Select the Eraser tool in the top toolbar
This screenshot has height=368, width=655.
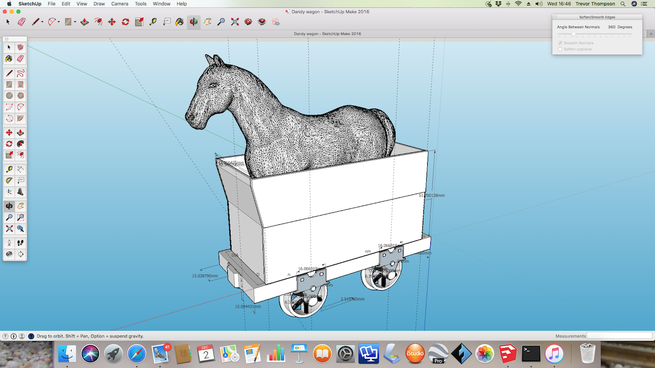pos(21,22)
